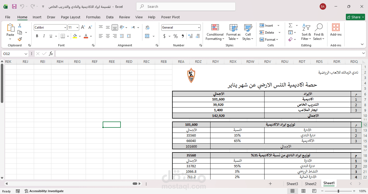Click the Clear eraser icon
This screenshot has height=194, width=368.
click(290, 40)
